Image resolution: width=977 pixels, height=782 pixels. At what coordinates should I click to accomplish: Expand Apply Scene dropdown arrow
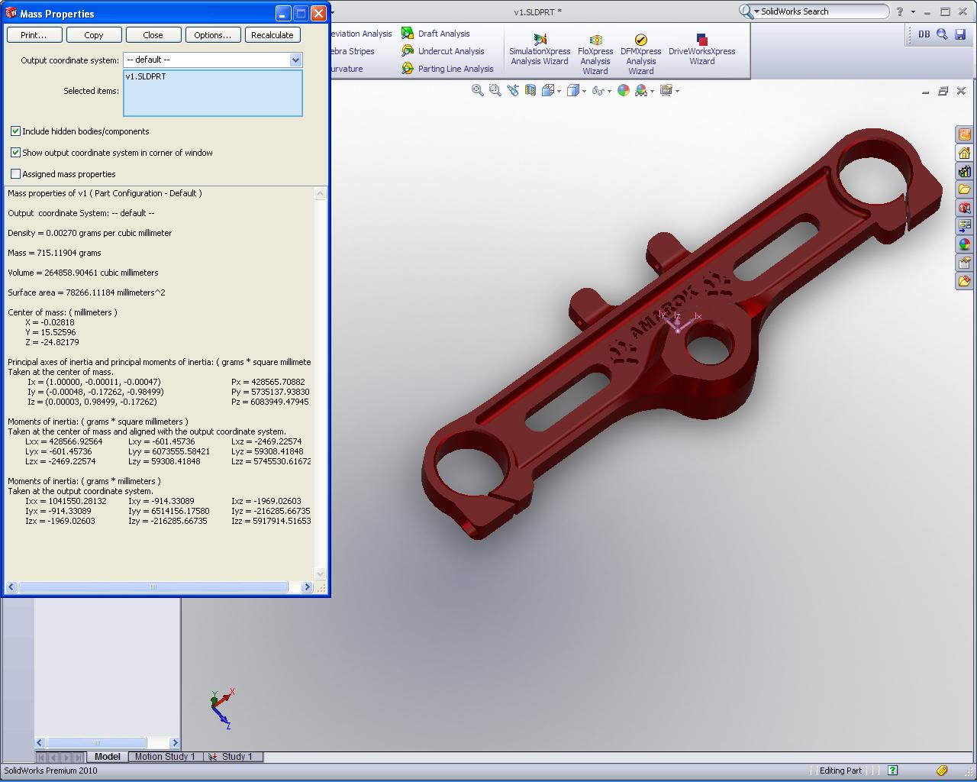[x=653, y=91]
